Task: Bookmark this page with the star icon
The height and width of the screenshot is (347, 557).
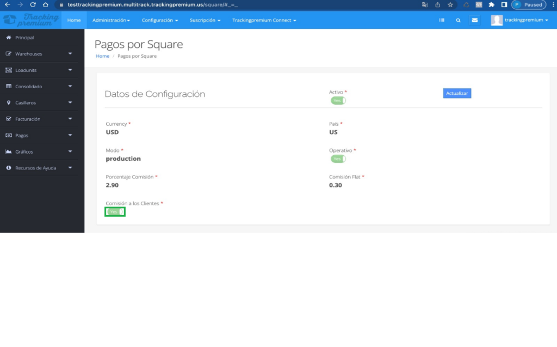Action: 450,4
